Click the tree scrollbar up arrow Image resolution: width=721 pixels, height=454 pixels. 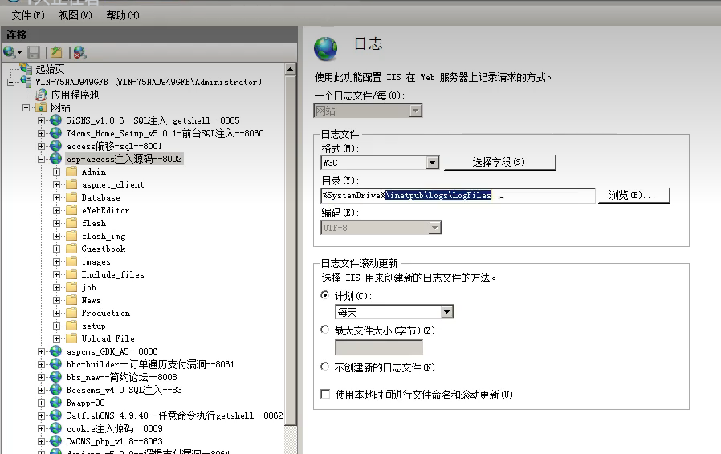[290, 70]
